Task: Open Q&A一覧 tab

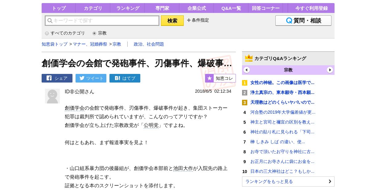Action: (x=231, y=8)
